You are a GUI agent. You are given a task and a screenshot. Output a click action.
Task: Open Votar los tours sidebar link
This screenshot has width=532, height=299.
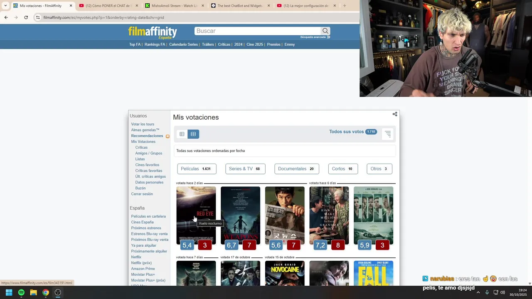[143, 124]
